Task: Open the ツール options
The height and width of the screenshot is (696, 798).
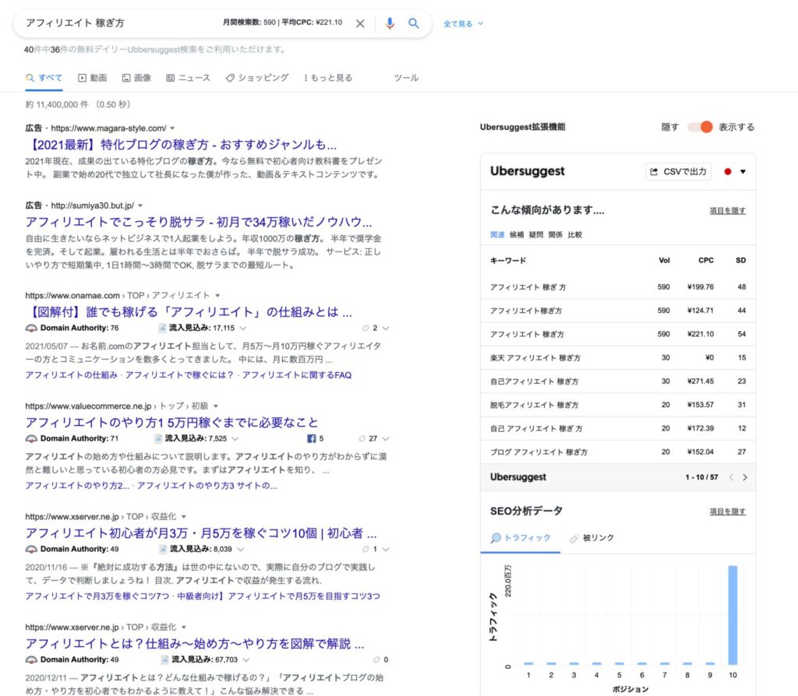Action: click(406, 78)
